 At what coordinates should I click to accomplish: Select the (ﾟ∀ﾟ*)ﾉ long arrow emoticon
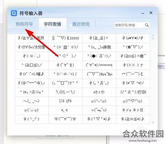(99, 65)
